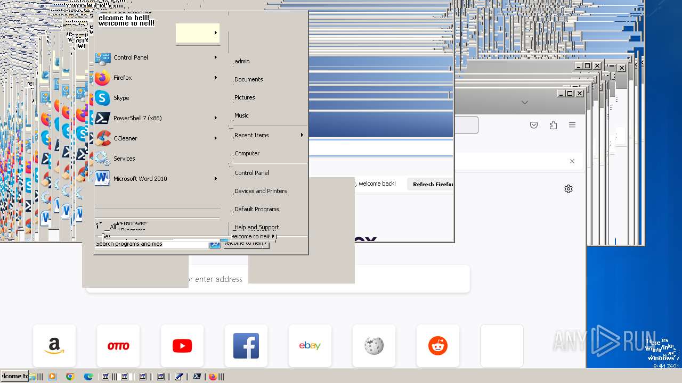Open Pictures from the Start menu

(x=245, y=97)
